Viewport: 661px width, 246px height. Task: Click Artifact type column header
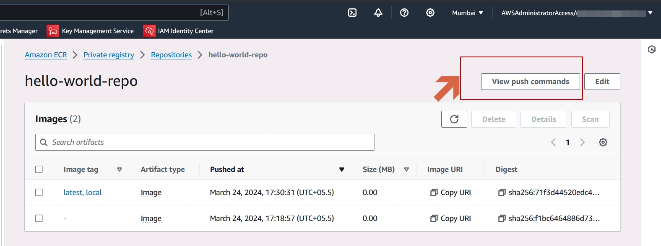(163, 169)
